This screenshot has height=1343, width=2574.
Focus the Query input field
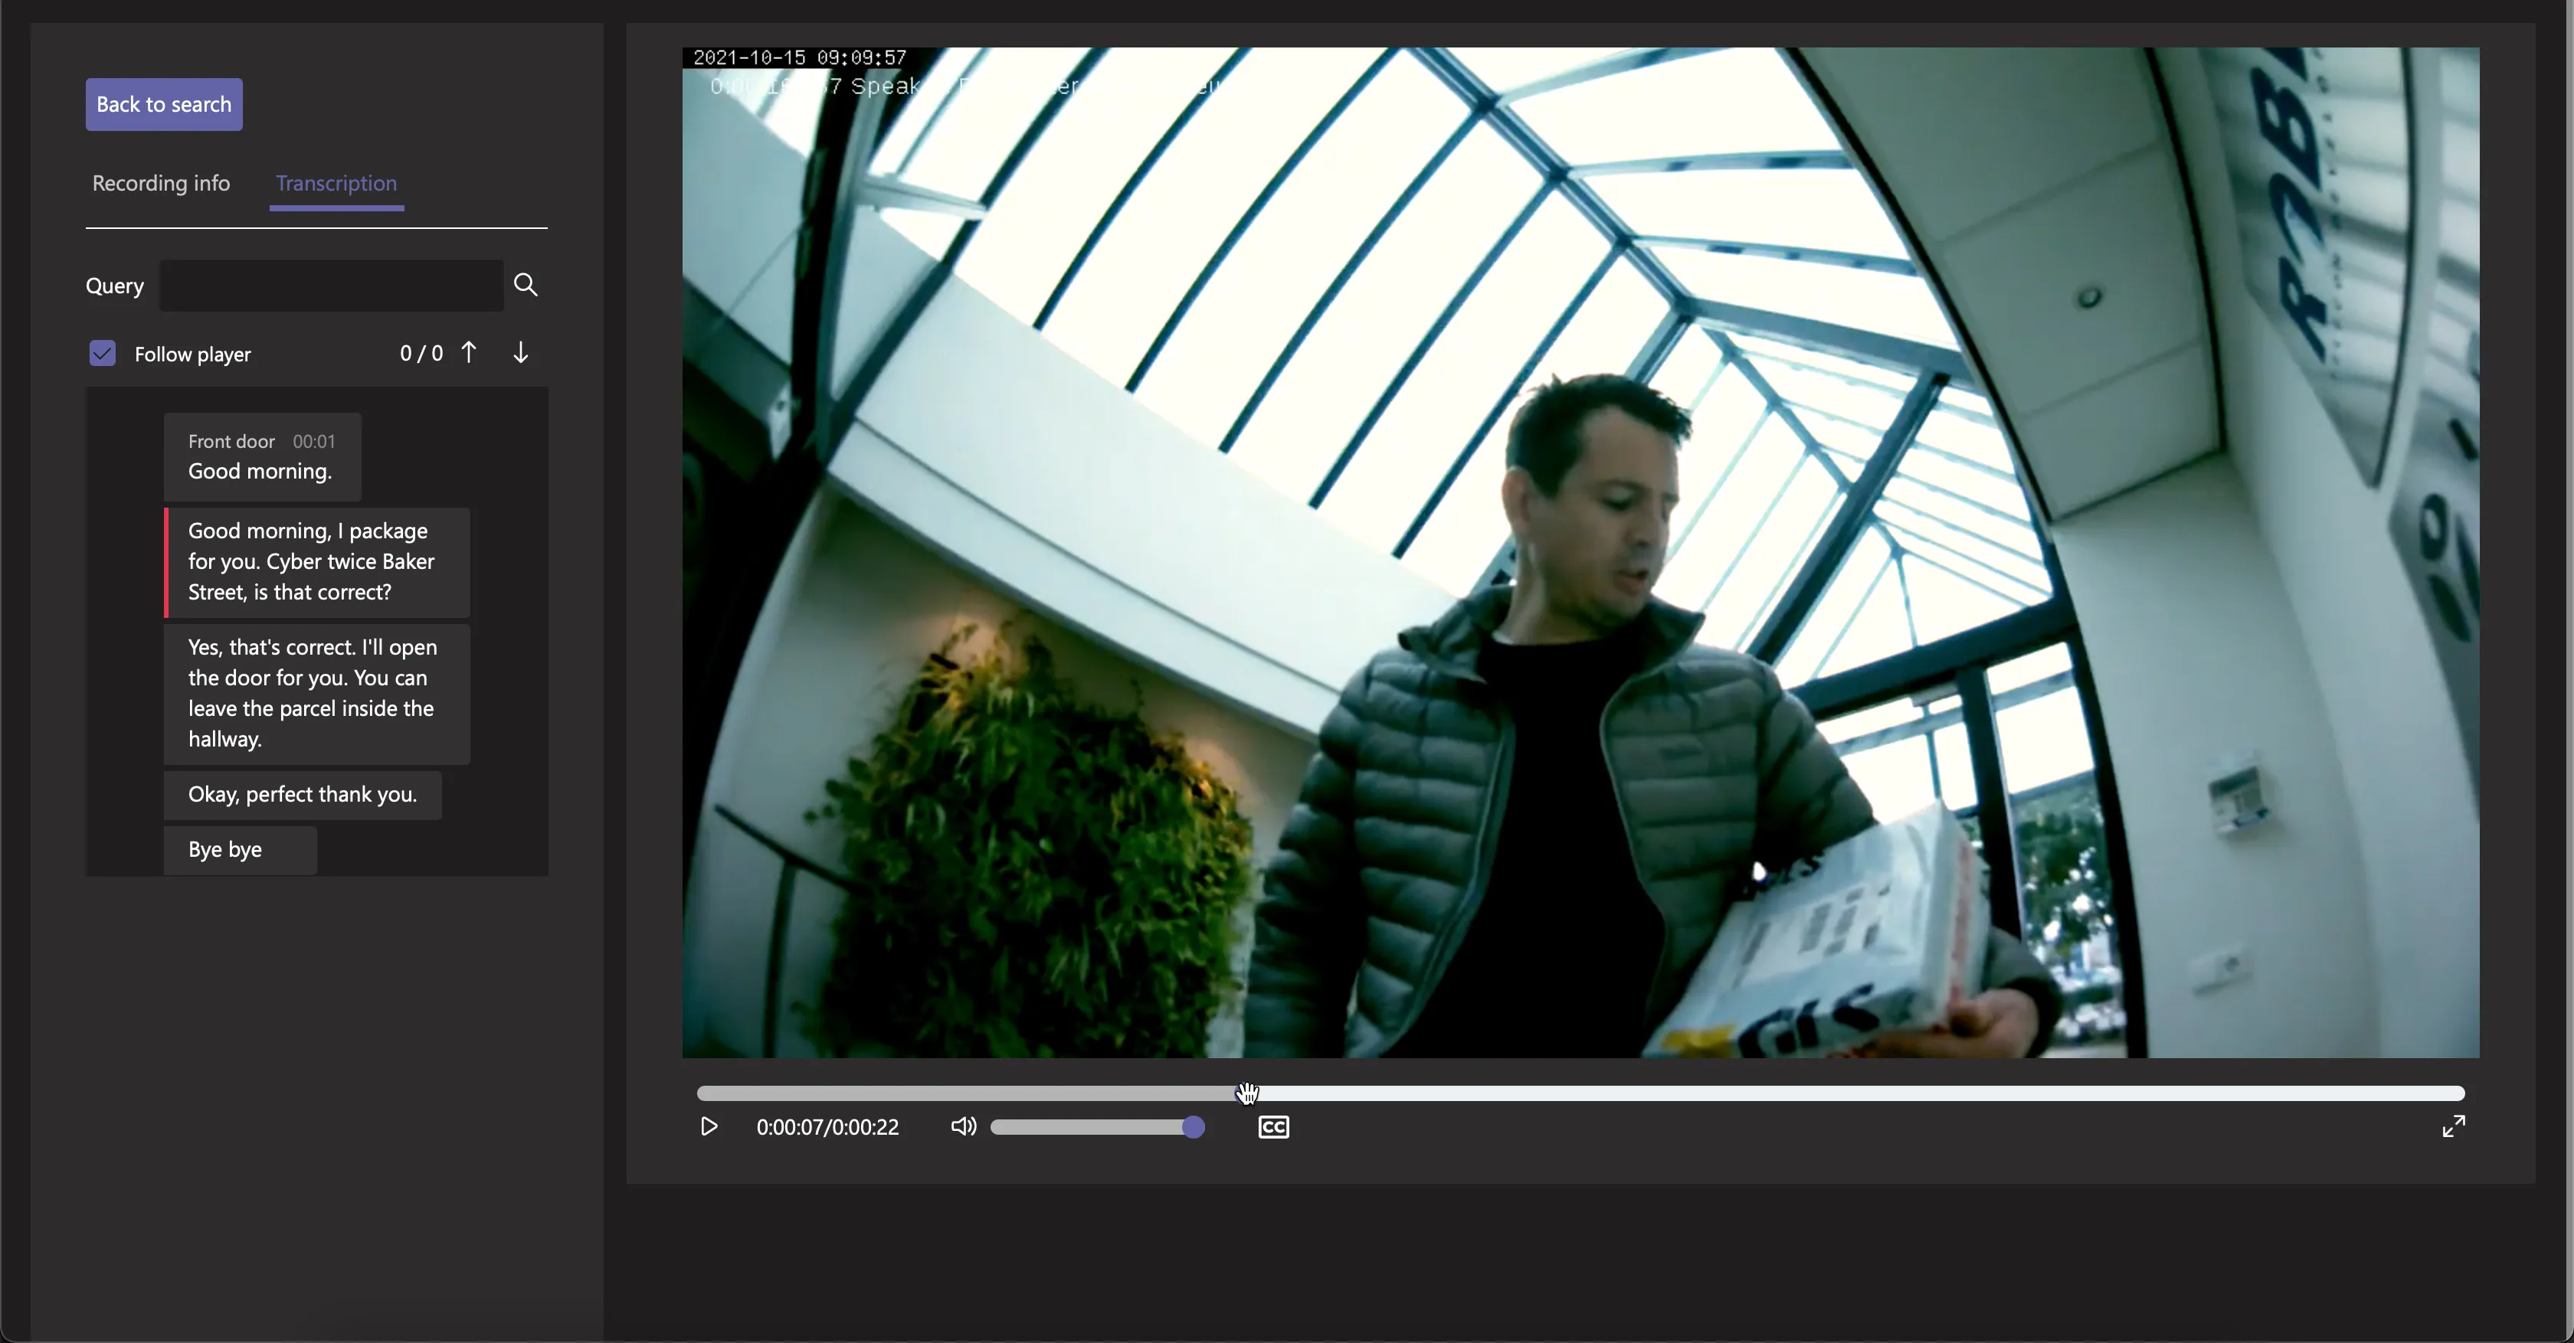pyautogui.click(x=331, y=285)
